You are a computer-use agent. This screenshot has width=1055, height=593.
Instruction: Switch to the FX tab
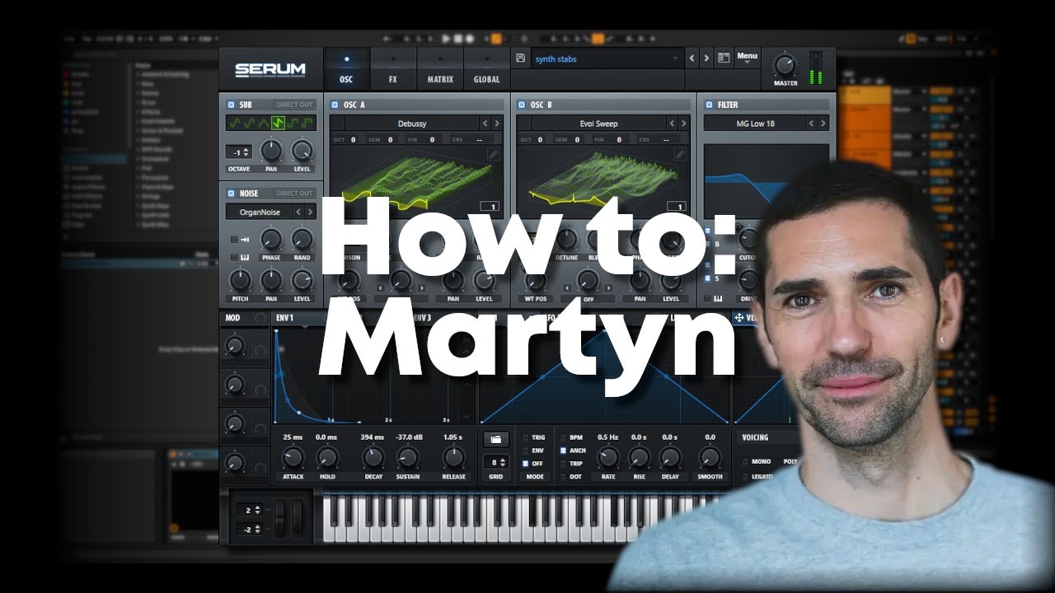(x=393, y=69)
